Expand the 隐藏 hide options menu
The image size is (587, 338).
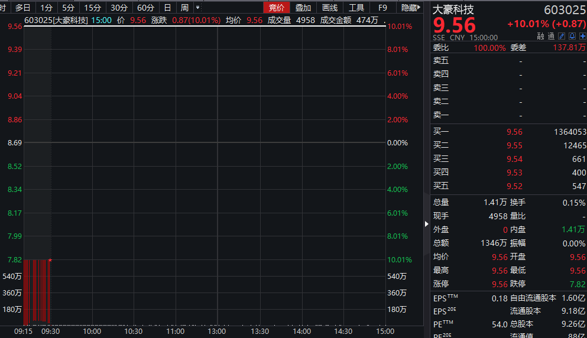[410, 8]
